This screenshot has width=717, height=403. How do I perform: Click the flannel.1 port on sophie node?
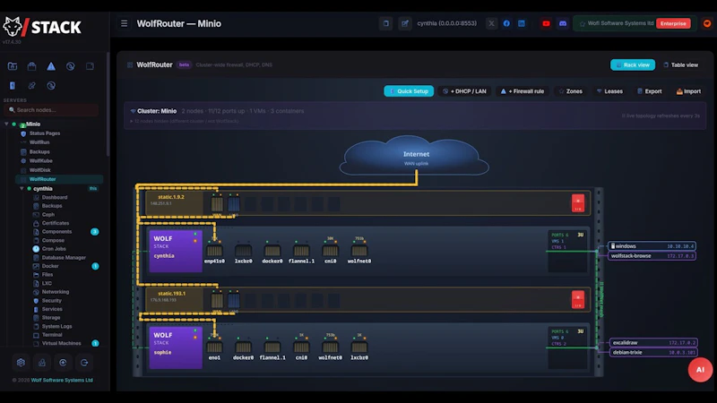click(272, 348)
